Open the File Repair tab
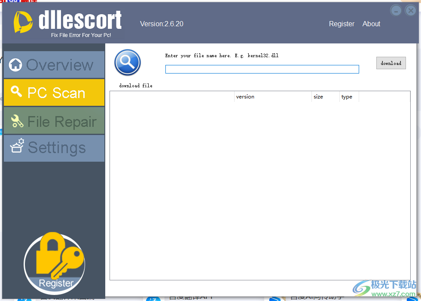The height and width of the screenshot is (301, 421). 54,121
